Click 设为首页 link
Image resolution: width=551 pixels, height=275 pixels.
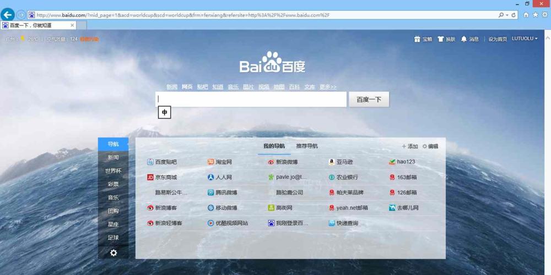click(x=498, y=39)
